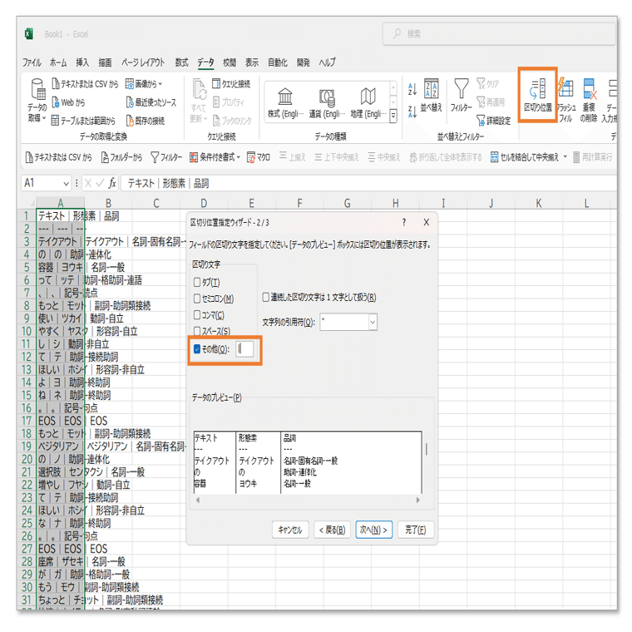Screen dimensions: 632x632
Task: Choose the From Web (Web から) option
Action: tap(68, 102)
